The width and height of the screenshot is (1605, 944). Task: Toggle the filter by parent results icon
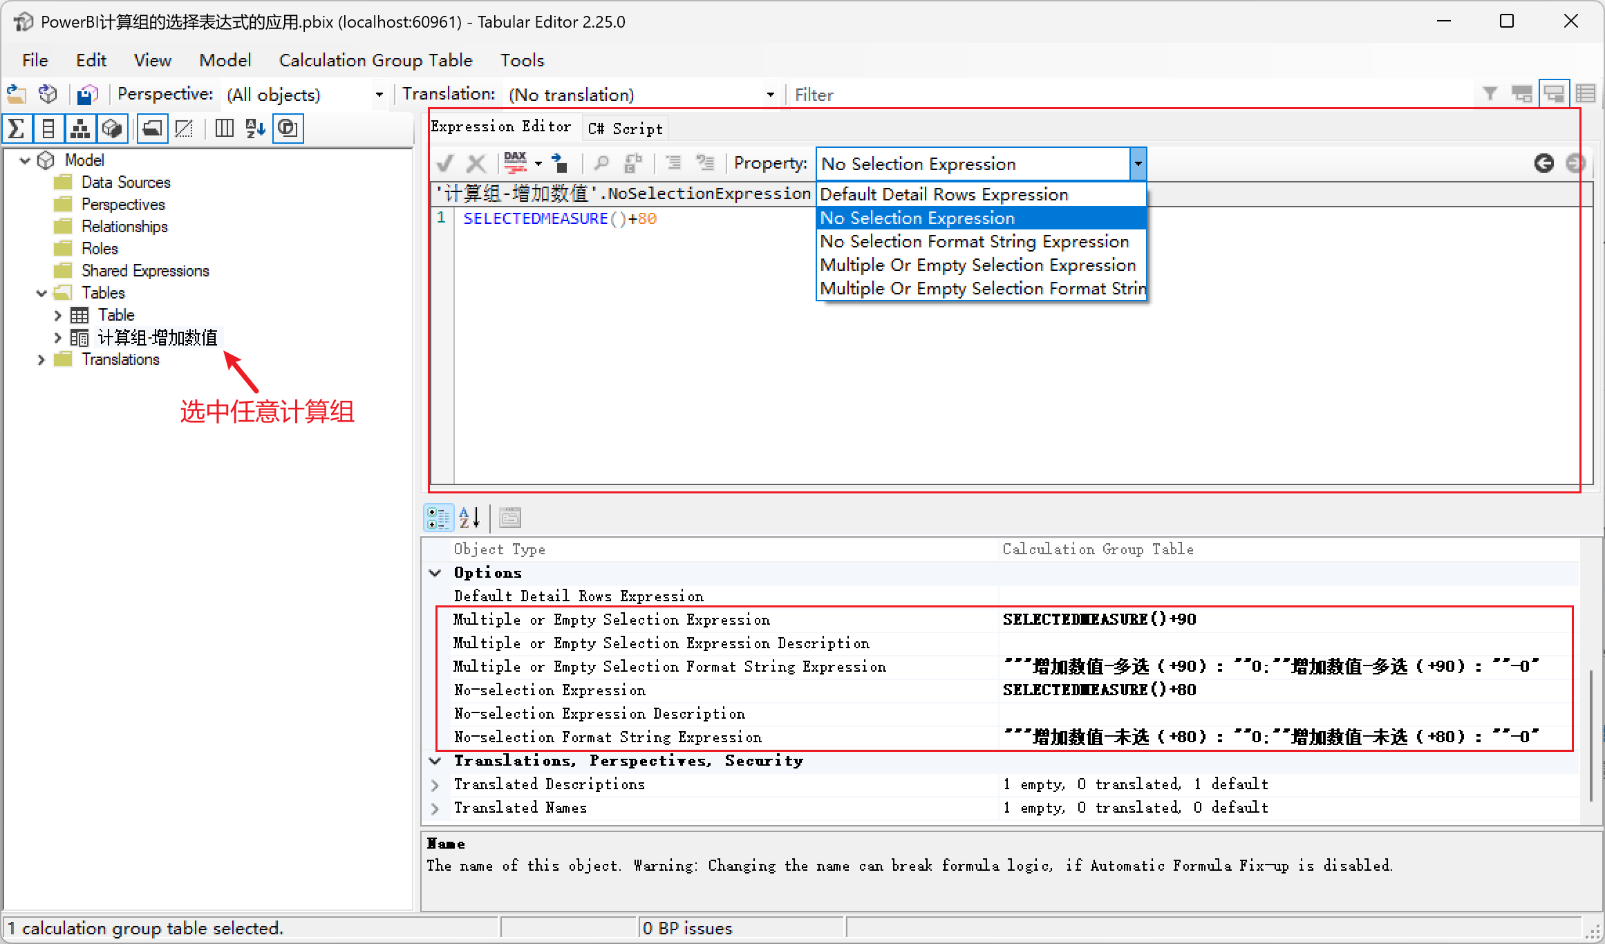pos(1554,93)
